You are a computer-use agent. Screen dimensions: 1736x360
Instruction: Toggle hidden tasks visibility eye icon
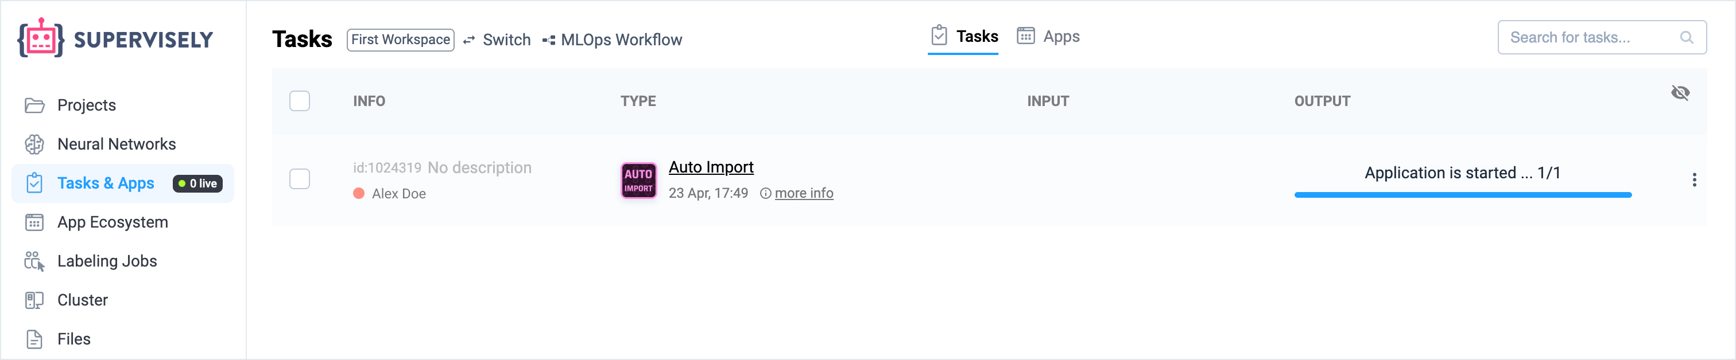1680,93
